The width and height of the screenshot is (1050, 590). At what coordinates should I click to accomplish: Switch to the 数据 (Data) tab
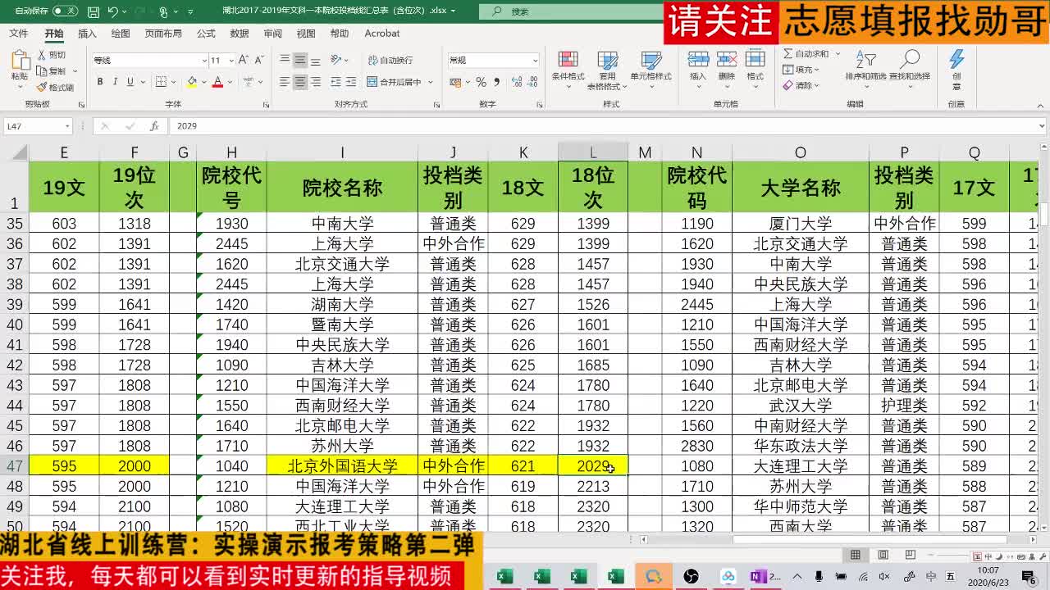click(x=240, y=34)
